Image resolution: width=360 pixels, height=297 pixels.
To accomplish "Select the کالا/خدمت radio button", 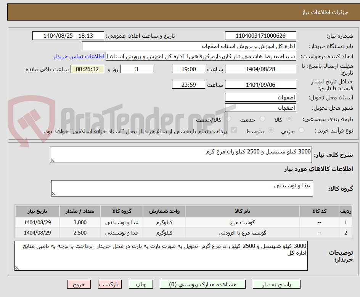I will click(x=228, y=119).
